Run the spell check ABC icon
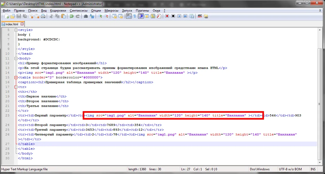The image size is (325, 174). (200, 16)
